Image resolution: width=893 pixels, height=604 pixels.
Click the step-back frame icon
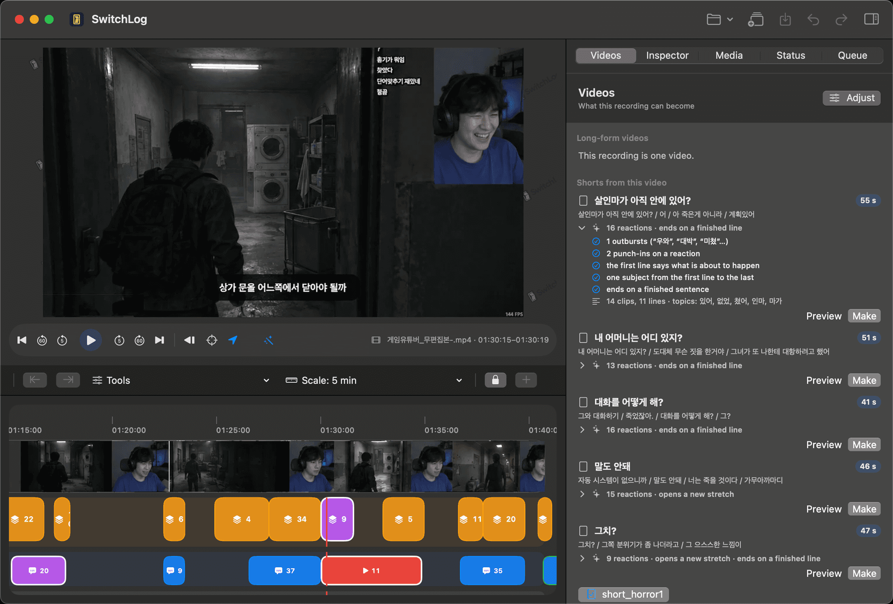click(x=190, y=340)
